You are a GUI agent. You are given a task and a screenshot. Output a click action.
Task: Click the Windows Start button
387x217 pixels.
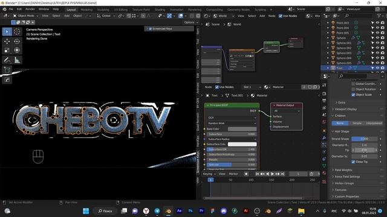point(86,211)
